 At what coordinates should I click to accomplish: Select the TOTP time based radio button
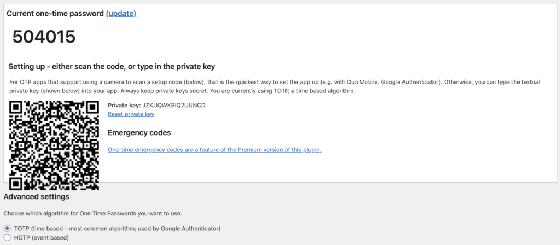7,228
